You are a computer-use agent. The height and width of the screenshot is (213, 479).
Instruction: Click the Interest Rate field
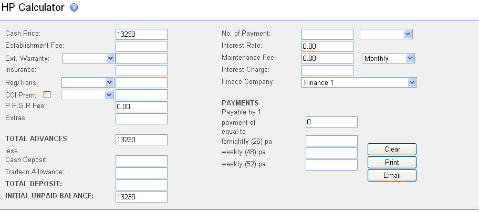(x=327, y=46)
